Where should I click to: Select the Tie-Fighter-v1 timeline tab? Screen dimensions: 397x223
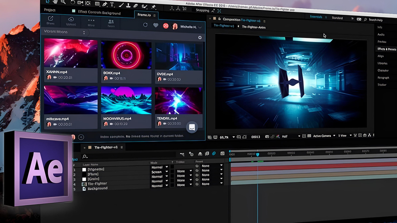pos(106,147)
